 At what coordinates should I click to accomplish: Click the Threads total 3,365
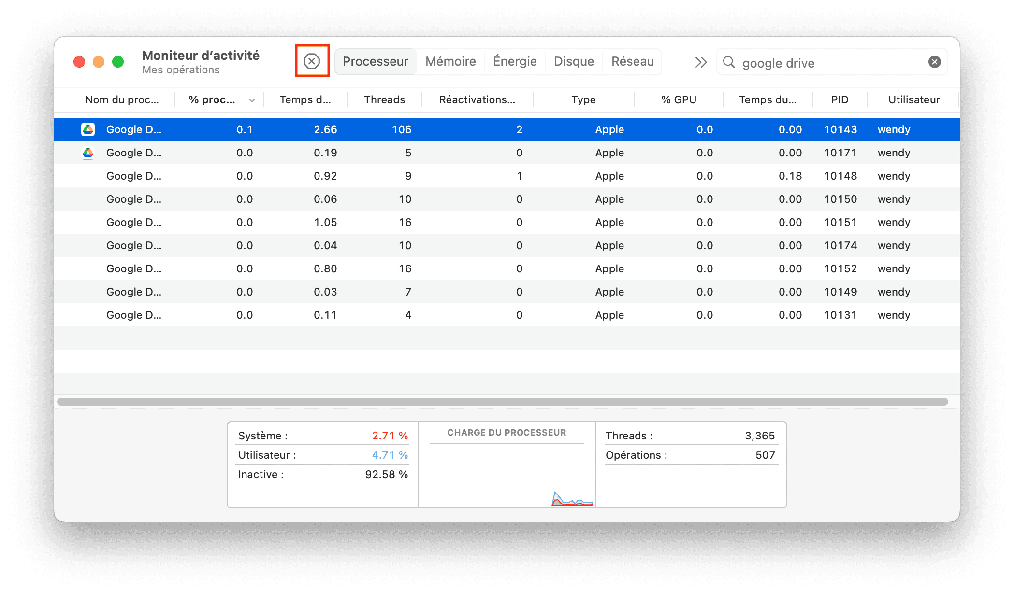pyautogui.click(x=760, y=436)
